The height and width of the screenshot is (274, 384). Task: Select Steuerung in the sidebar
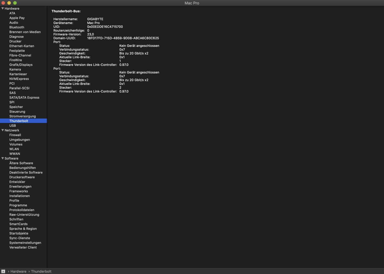pos(17,112)
